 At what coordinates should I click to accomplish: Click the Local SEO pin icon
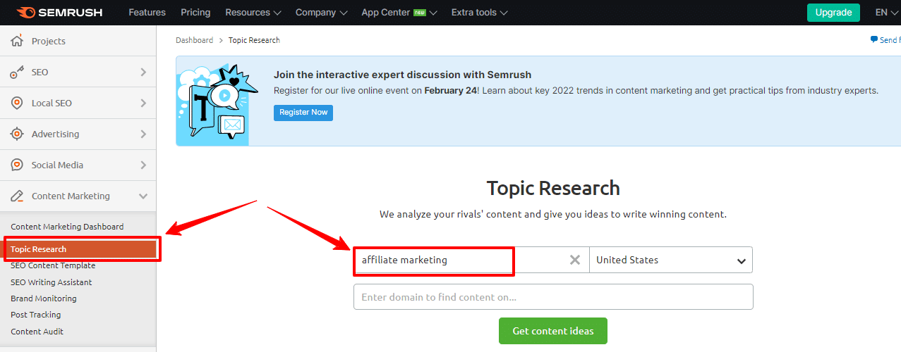pyautogui.click(x=18, y=103)
